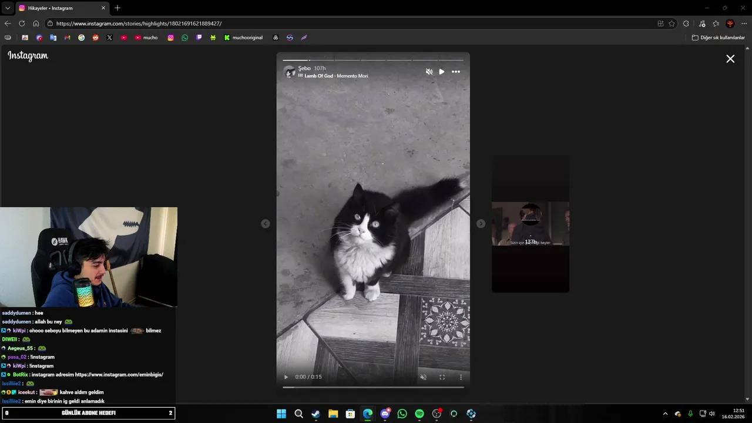Advance to the next story arrow
The image size is (752, 423).
tap(481, 223)
